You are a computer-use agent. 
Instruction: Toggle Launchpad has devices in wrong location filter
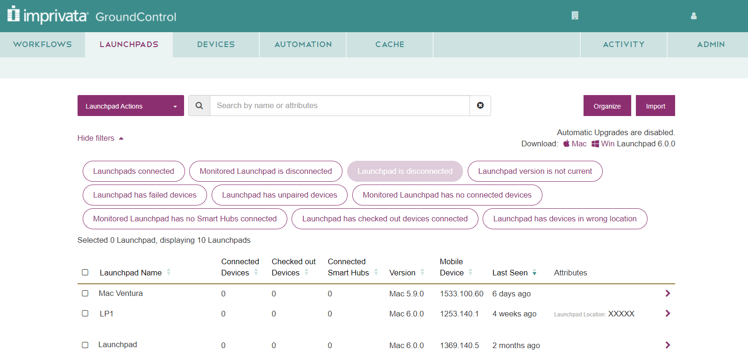(565, 219)
